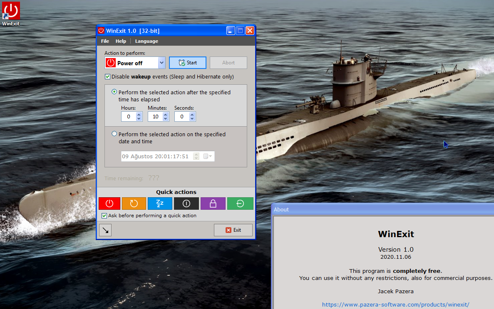Select perform action on specified date option

click(x=114, y=134)
